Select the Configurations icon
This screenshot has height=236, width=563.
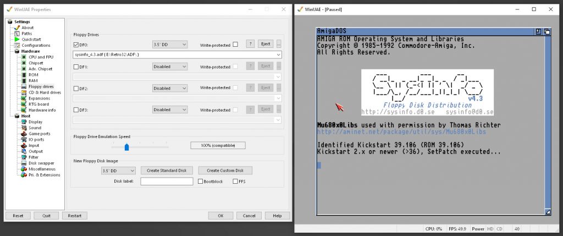point(16,45)
